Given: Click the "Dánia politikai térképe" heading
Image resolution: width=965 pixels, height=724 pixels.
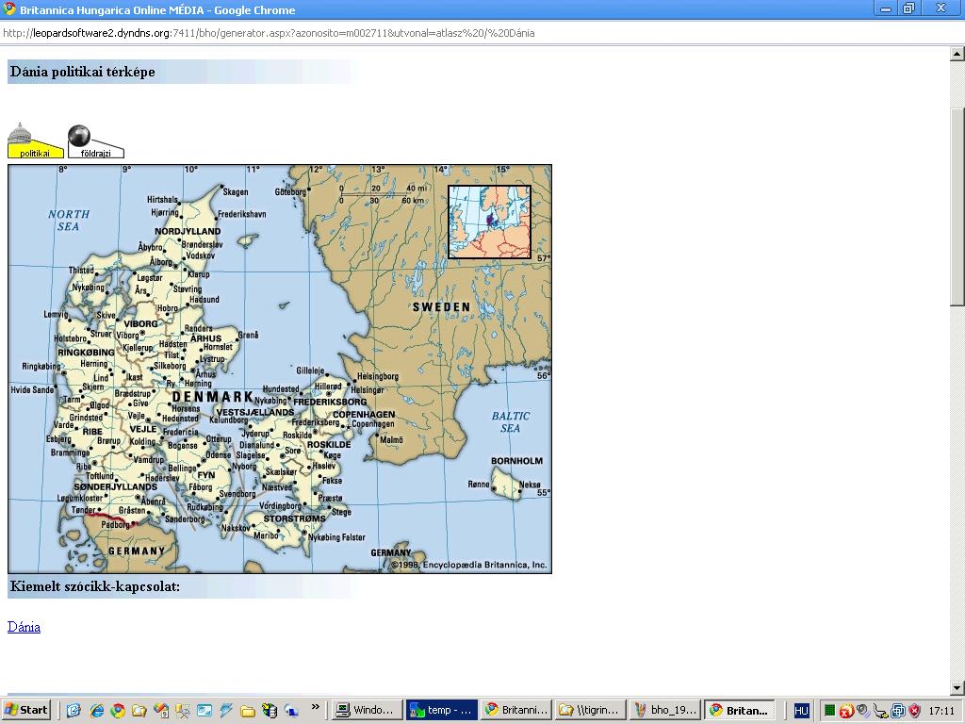Looking at the screenshot, I should tap(83, 72).
